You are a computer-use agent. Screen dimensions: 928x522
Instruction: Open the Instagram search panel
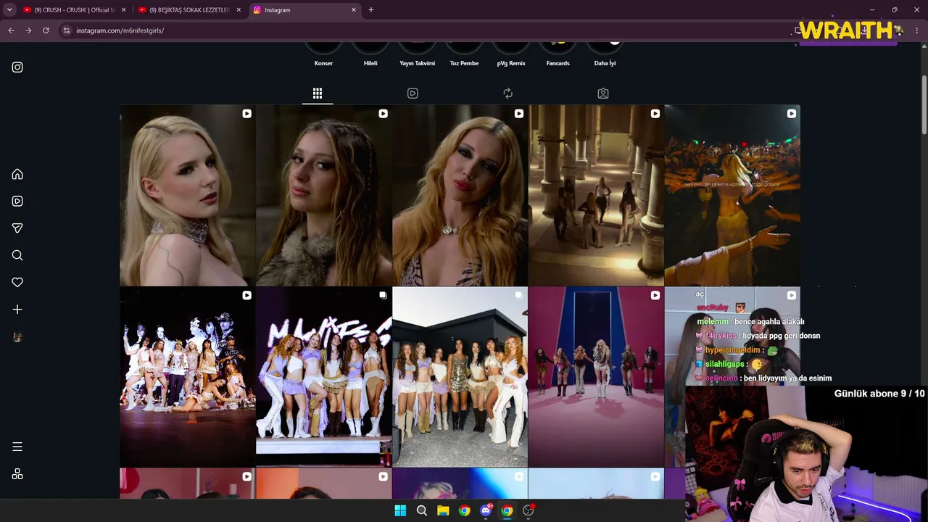click(x=17, y=255)
